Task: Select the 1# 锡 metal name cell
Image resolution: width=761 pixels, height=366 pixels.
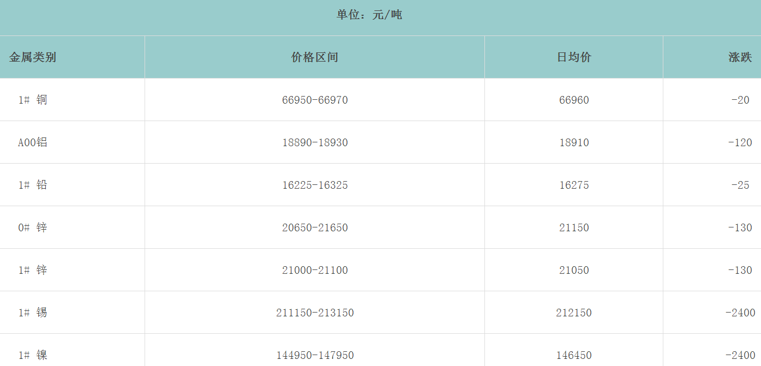Action: pyautogui.click(x=33, y=313)
